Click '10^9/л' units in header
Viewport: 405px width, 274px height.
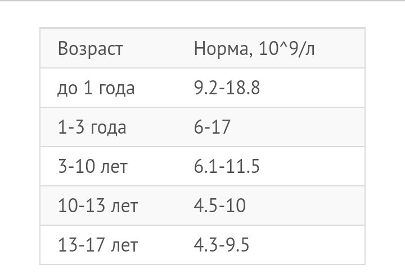[x=286, y=48]
